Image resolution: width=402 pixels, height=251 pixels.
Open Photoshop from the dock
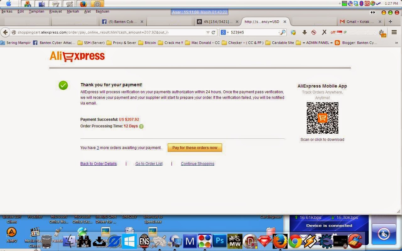click(x=220, y=241)
